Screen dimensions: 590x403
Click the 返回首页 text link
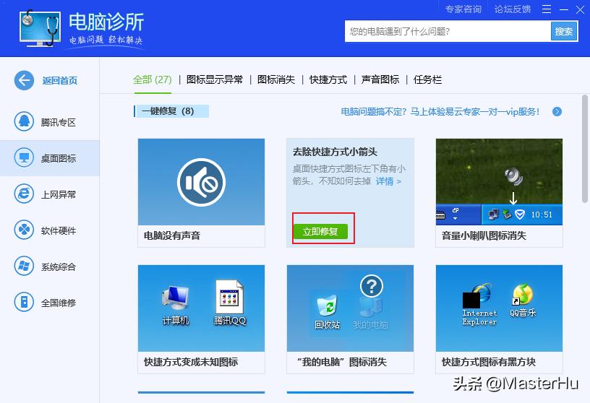[60, 80]
